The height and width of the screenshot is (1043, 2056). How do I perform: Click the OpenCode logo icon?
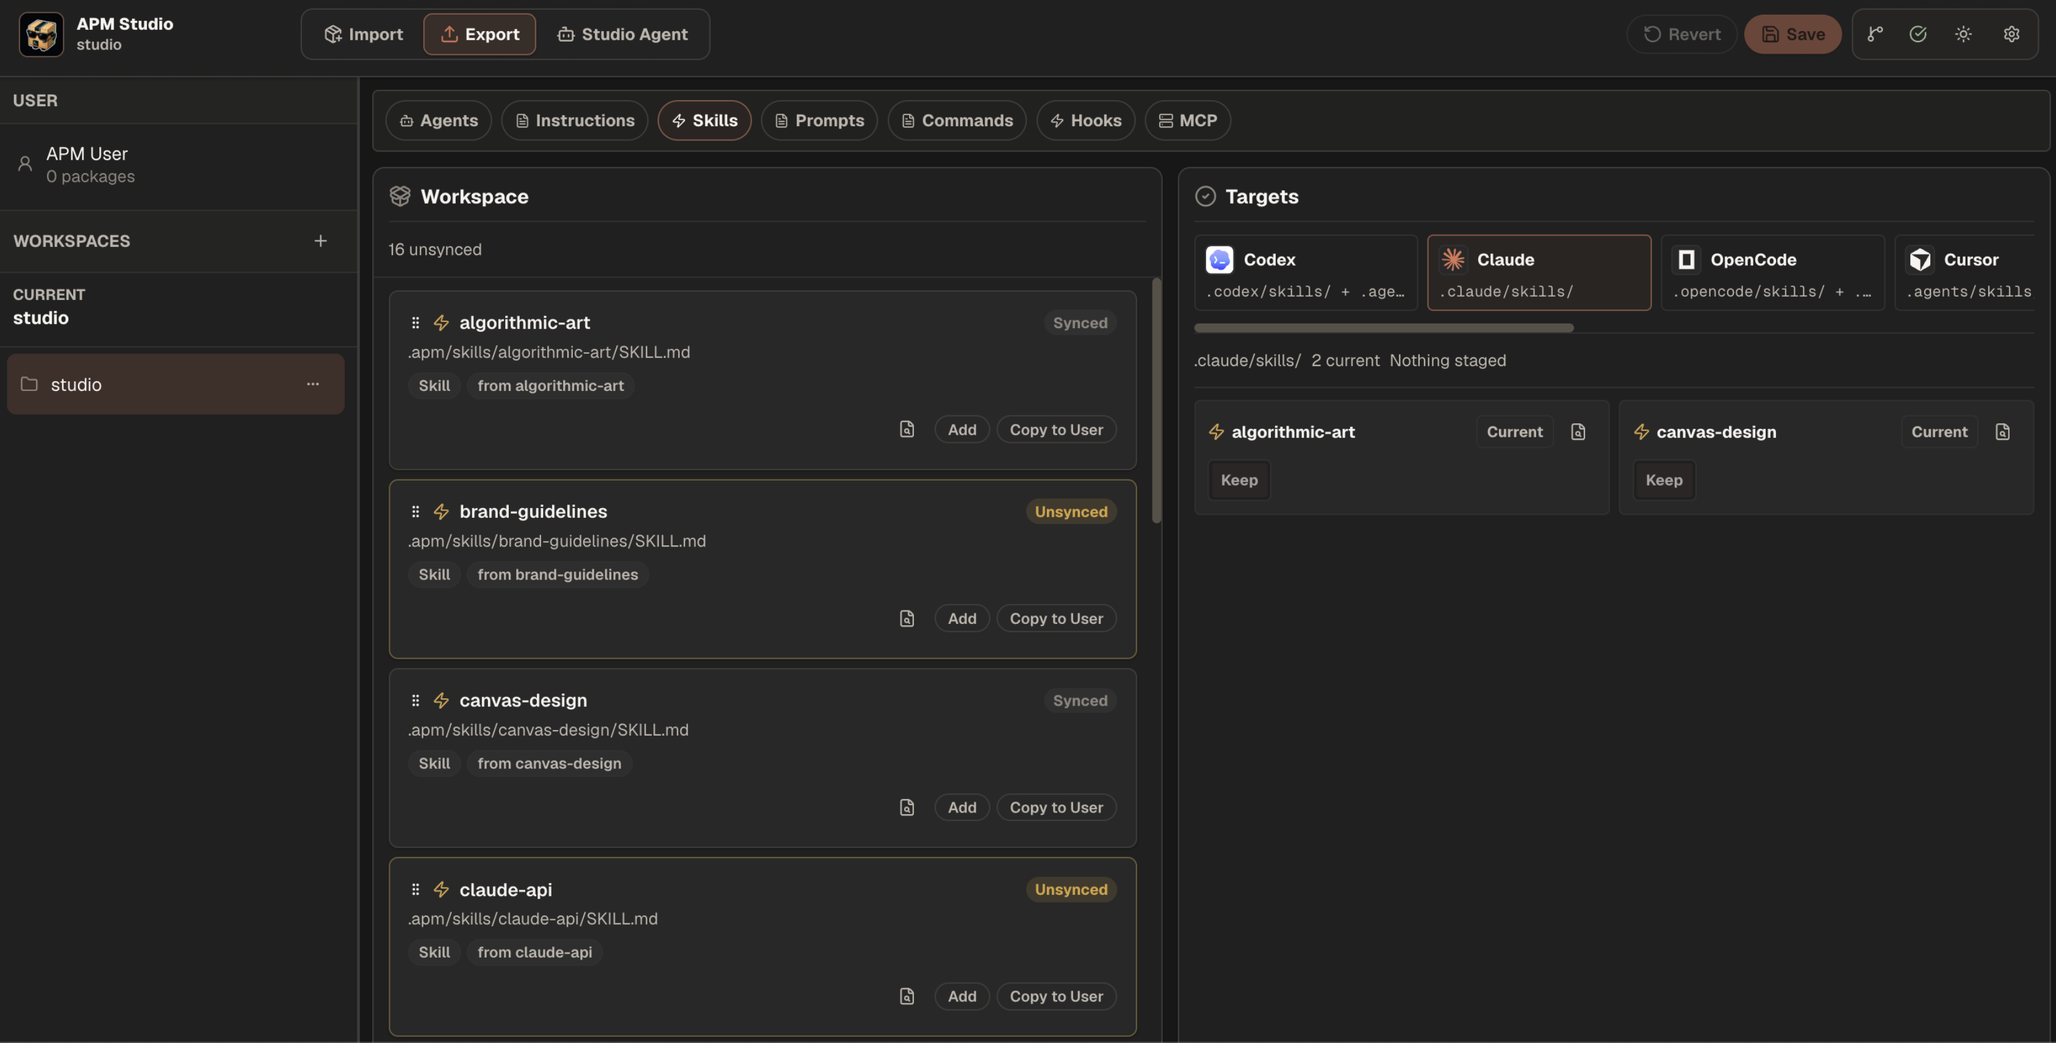point(1686,259)
